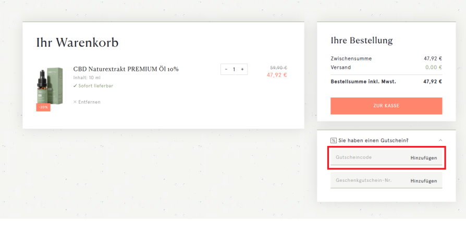Click Hinzufügen next to Gutscheincode
Viewport: 466px width, 235px height.
pos(424,158)
